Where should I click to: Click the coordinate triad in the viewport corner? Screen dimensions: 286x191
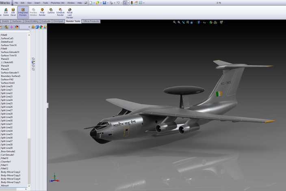[54, 178]
